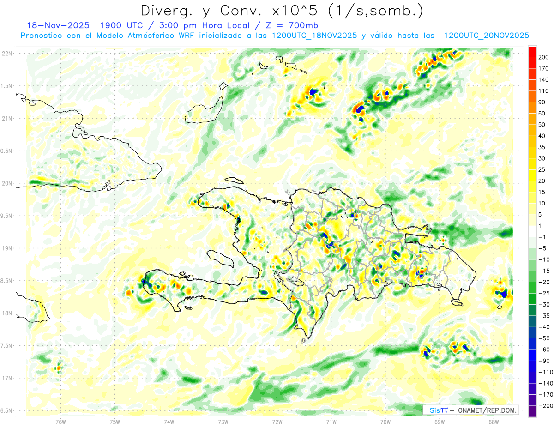Click the 'ONAMET/REP.DOM.' credit label
The height and width of the screenshot is (428, 554).
pos(487,410)
